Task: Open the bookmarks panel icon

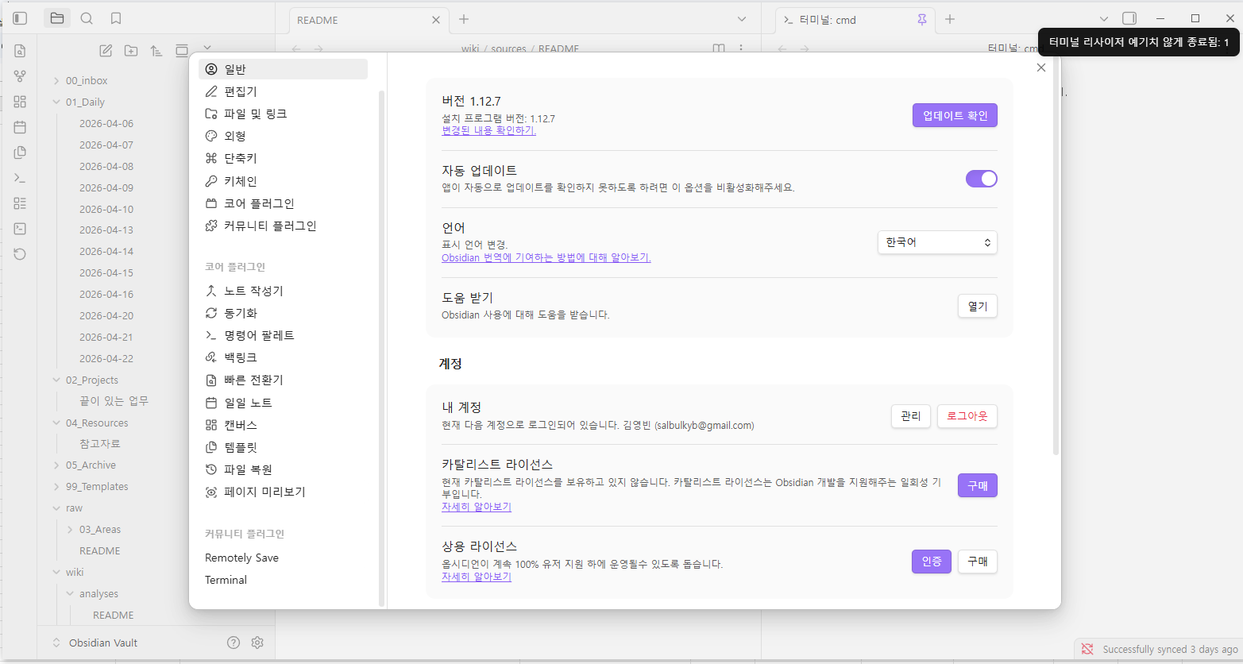Action: (x=116, y=18)
